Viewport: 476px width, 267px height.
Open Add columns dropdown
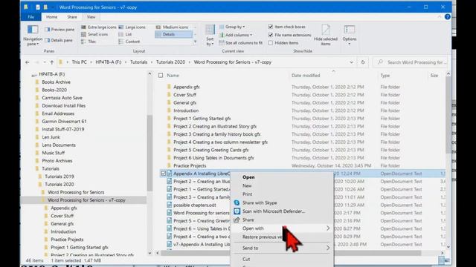click(x=236, y=35)
